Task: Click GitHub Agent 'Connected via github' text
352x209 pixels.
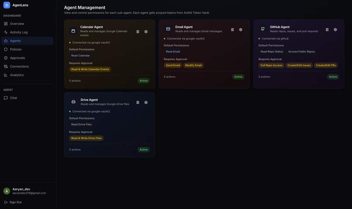Action: 275,38
